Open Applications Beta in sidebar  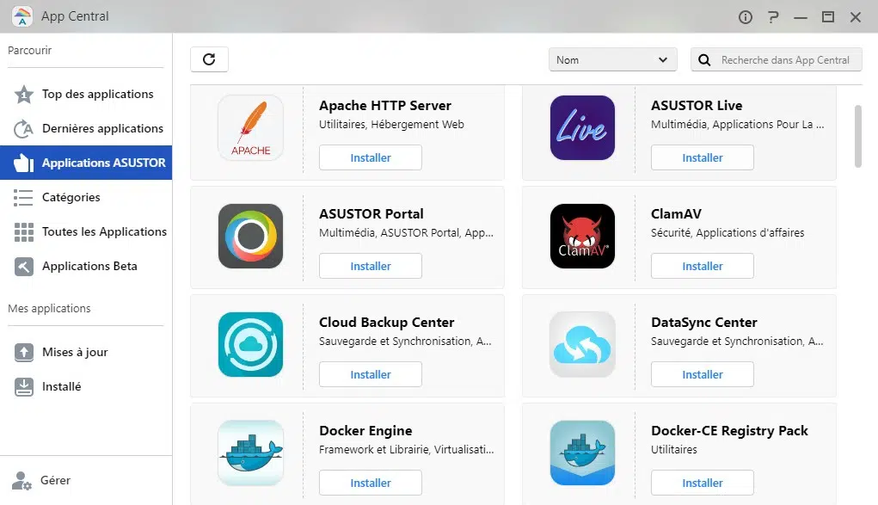tap(86, 266)
